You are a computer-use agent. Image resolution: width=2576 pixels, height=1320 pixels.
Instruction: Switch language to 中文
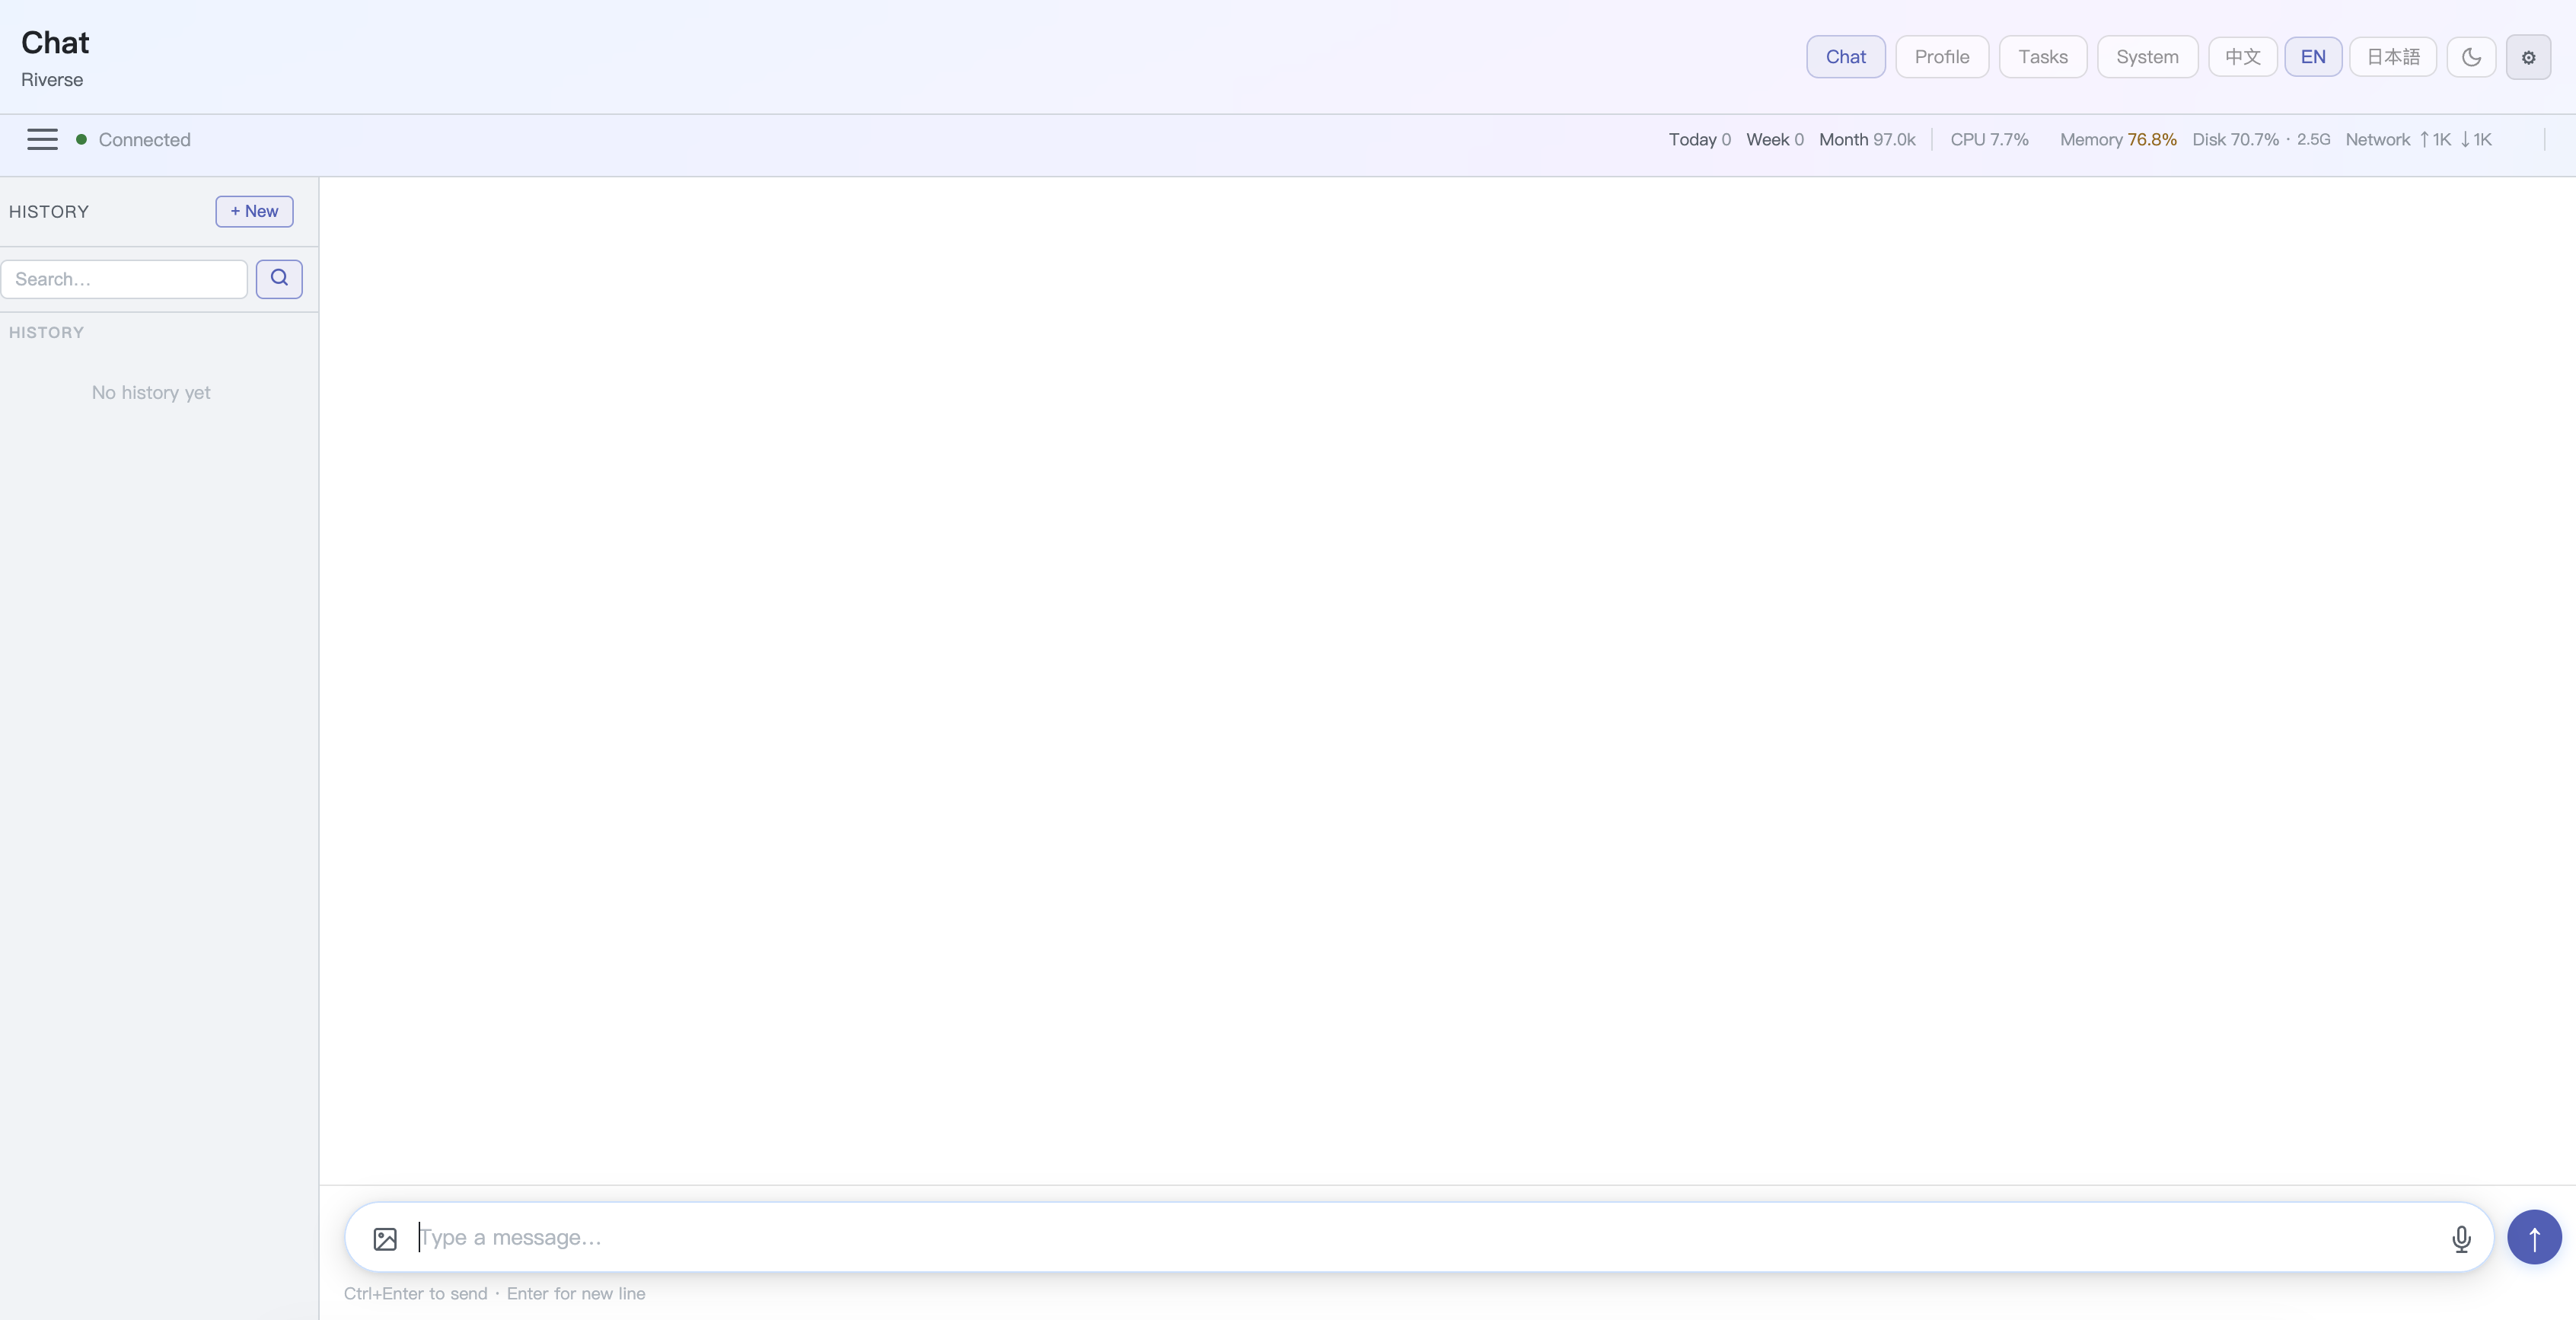point(2242,57)
